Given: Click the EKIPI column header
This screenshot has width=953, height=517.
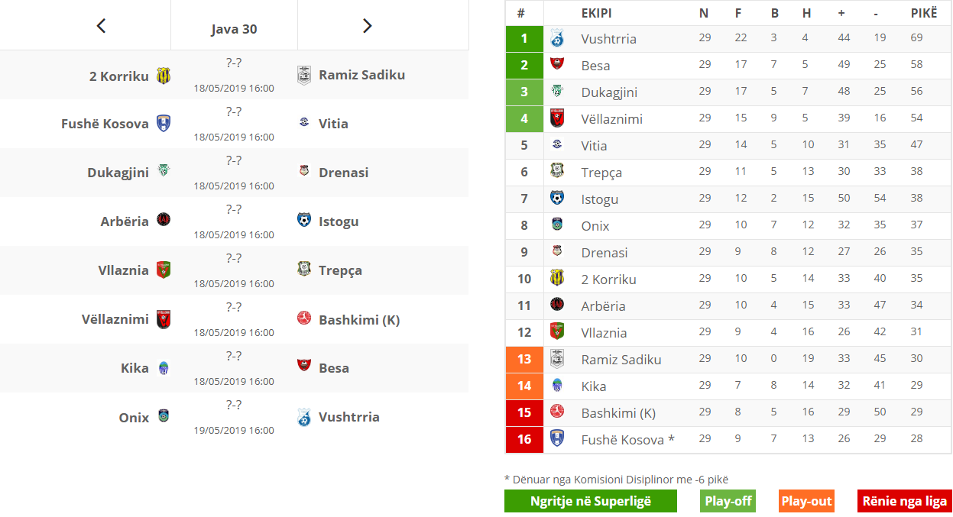Looking at the screenshot, I should click(x=596, y=13).
